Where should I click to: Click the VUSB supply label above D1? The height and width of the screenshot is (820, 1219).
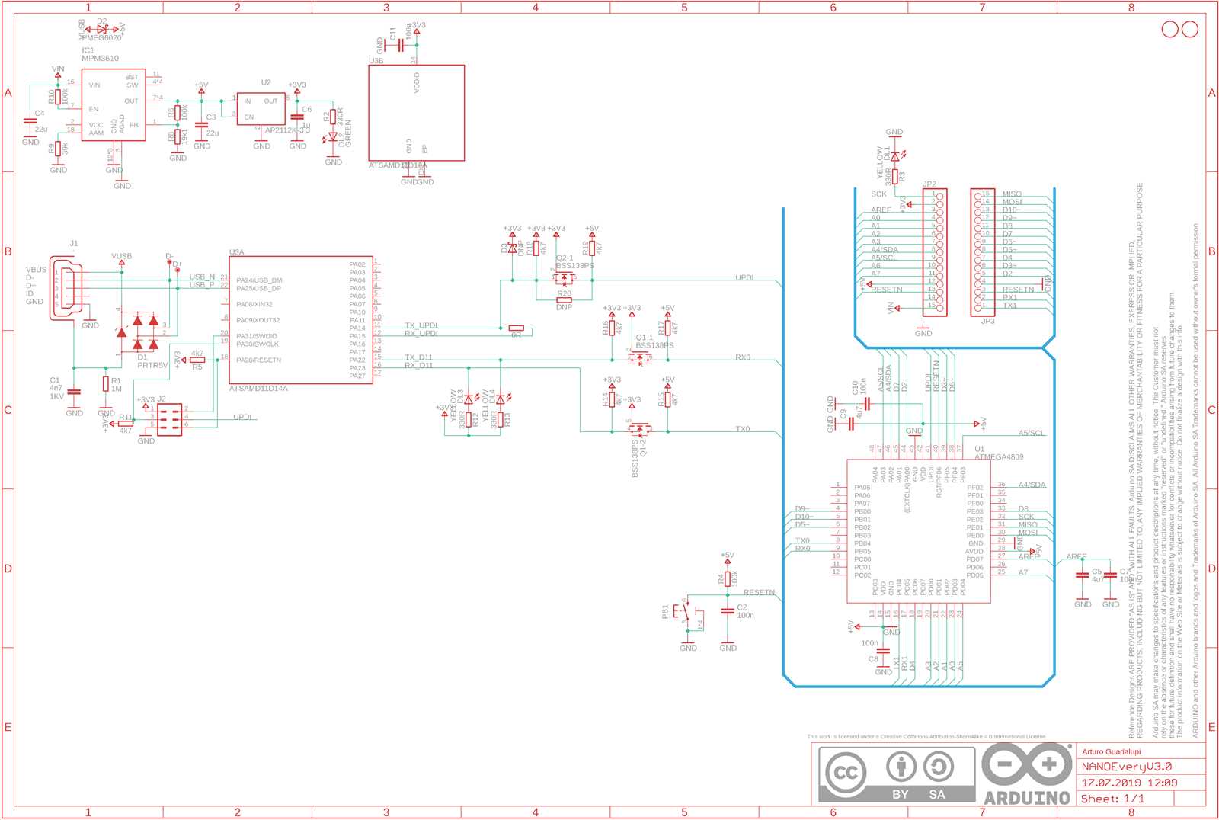pos(121,256)
